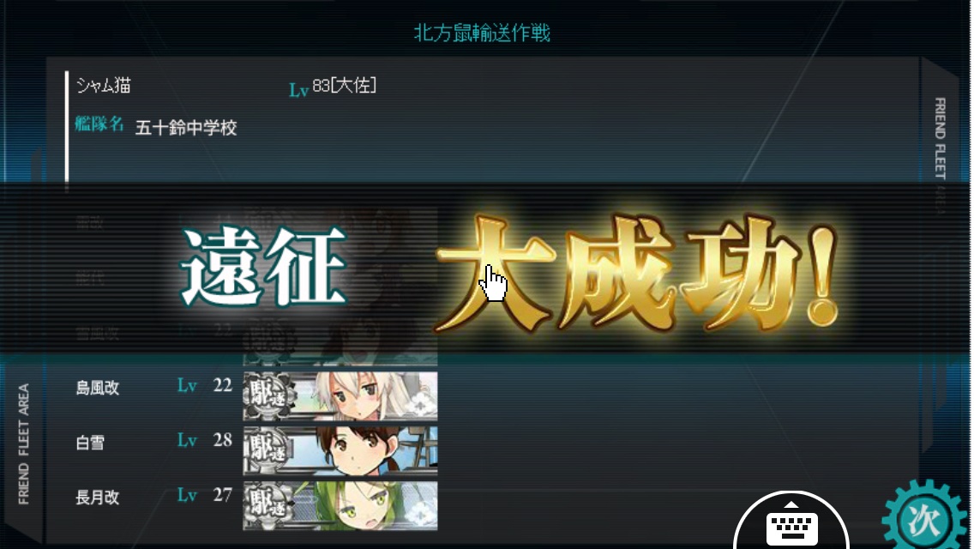
Task: Click the ship name 島風改
Action: tap(98, 388)
